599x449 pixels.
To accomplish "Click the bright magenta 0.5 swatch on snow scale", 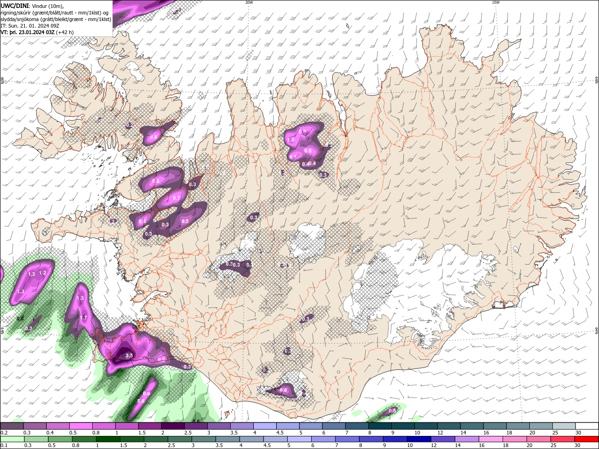I will point(80,426).
